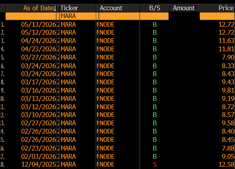The width and height of the screenshot is (235, 169).
Task: Click MARA ticker in the 12/04/2025 row
Action: [68, 164]
